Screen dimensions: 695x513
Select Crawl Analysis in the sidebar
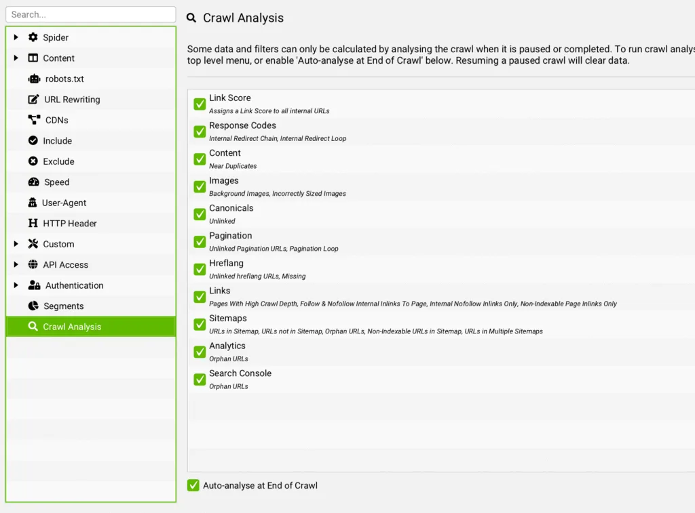[x=72, y=327]
